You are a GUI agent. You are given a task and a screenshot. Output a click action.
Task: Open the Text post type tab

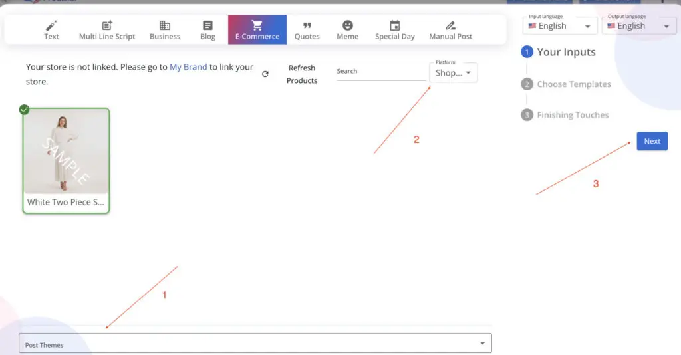point(51,29)
